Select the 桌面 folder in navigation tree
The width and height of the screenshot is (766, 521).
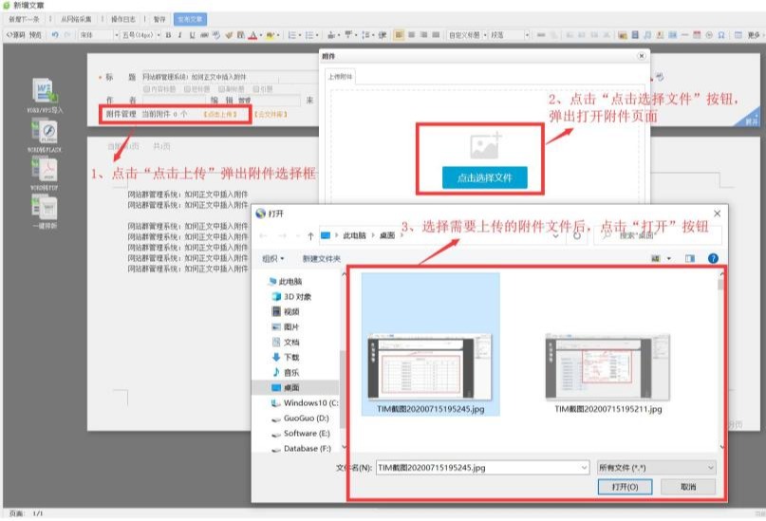tap(290, 387)
